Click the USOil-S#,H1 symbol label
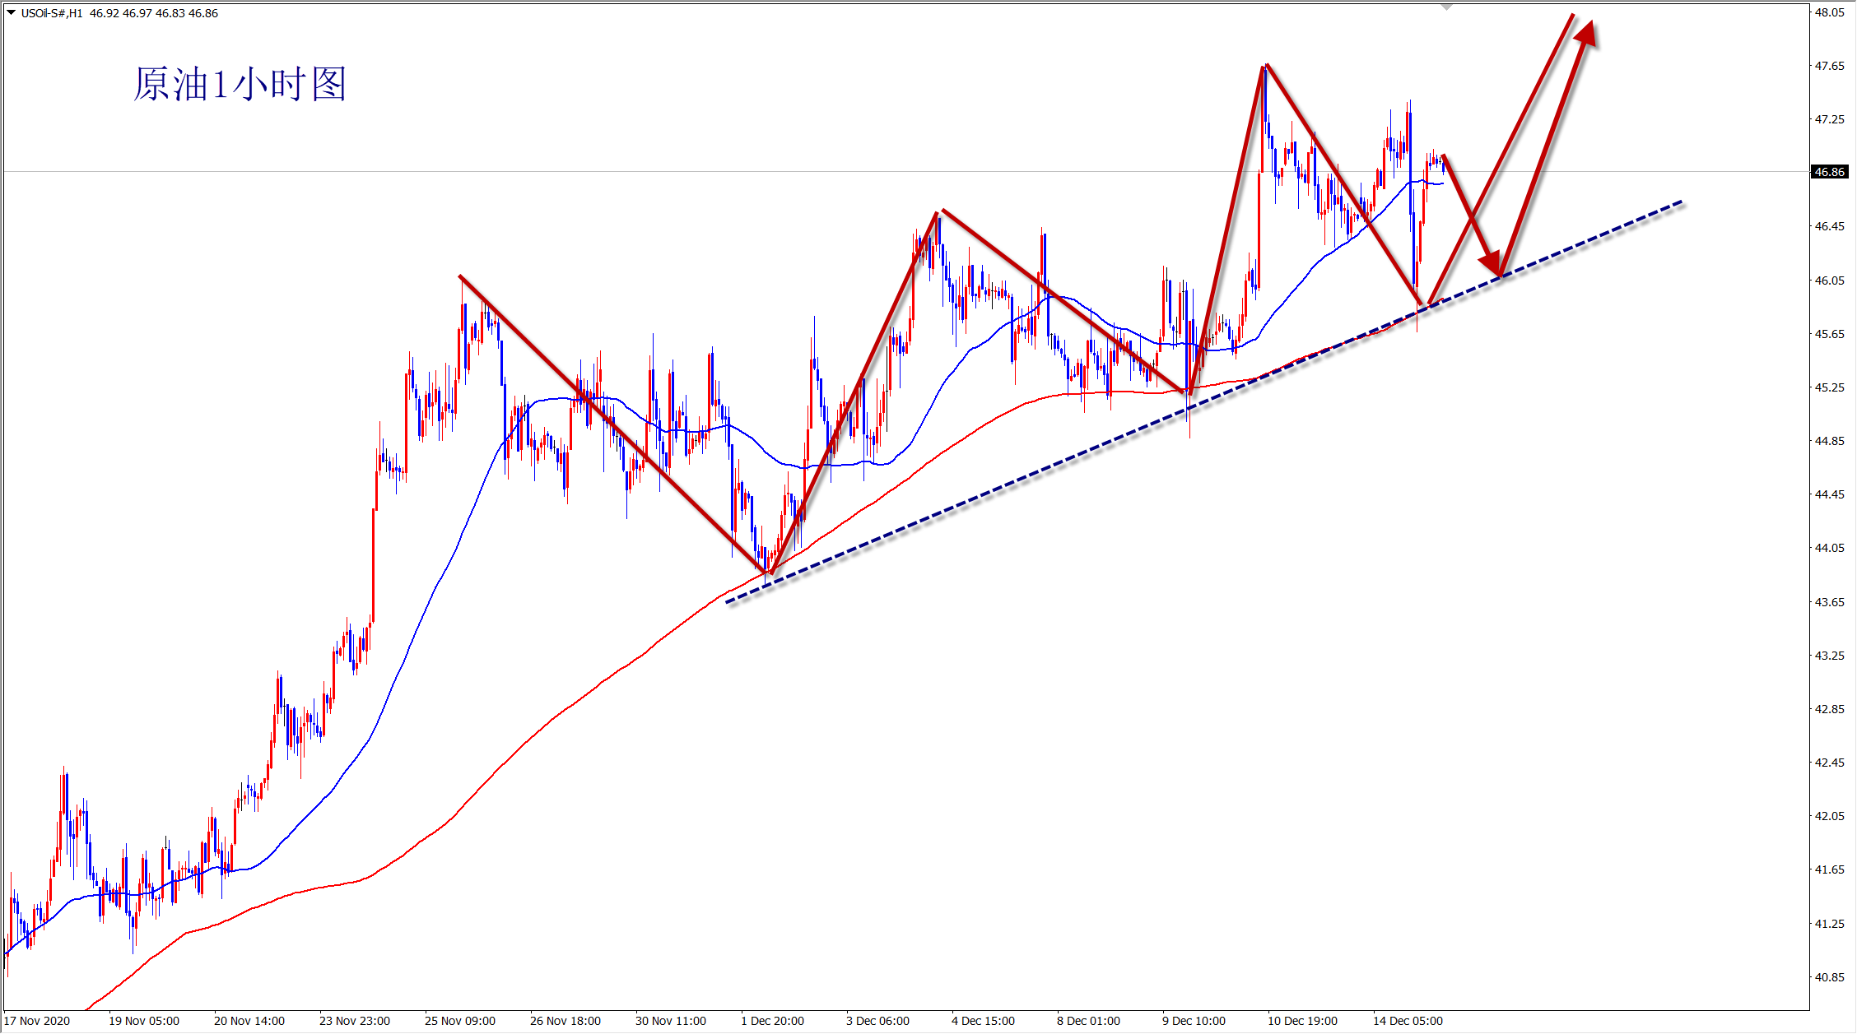The height and width of the screenshot is (1034, 1857). (51, 13)
